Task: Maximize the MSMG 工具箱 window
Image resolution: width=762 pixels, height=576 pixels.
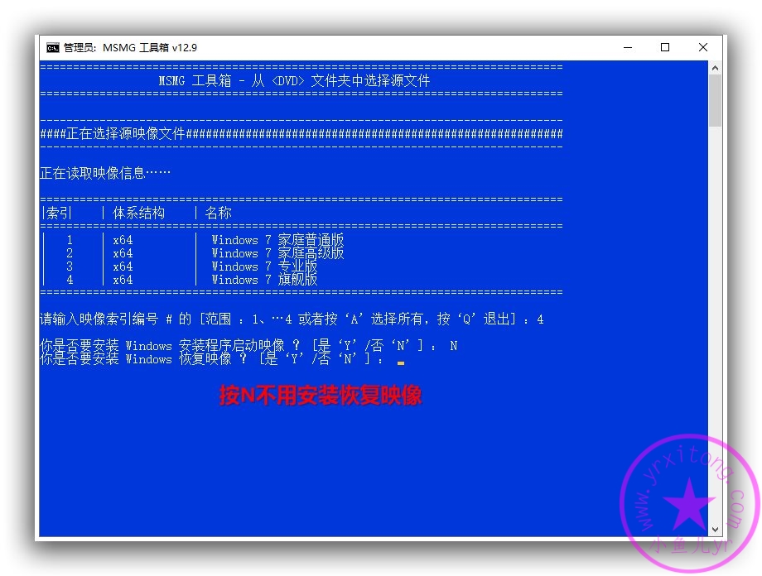Action: click(665, 48)
